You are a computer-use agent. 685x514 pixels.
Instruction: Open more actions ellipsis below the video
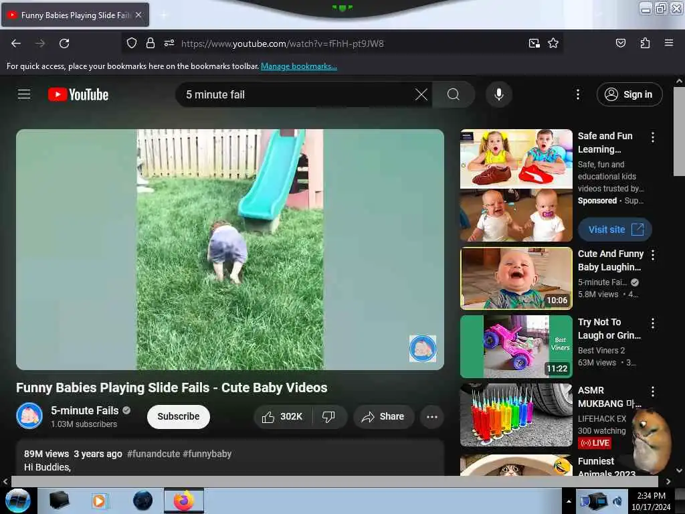432,416
